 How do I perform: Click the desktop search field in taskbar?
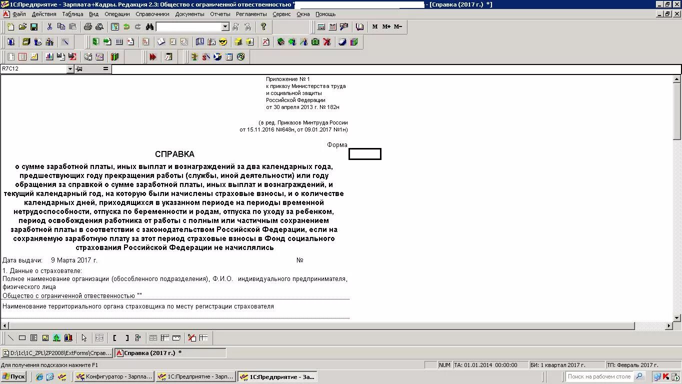coord(599,376)
